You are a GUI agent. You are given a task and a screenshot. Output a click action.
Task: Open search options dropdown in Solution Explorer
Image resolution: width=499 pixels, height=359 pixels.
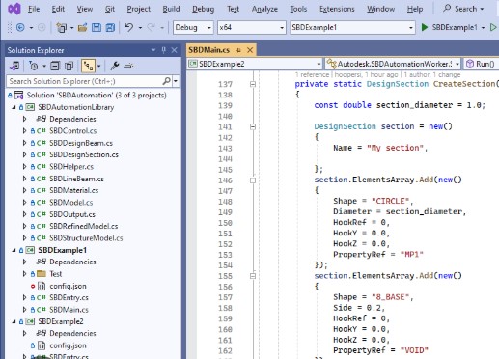coord(176,81)
